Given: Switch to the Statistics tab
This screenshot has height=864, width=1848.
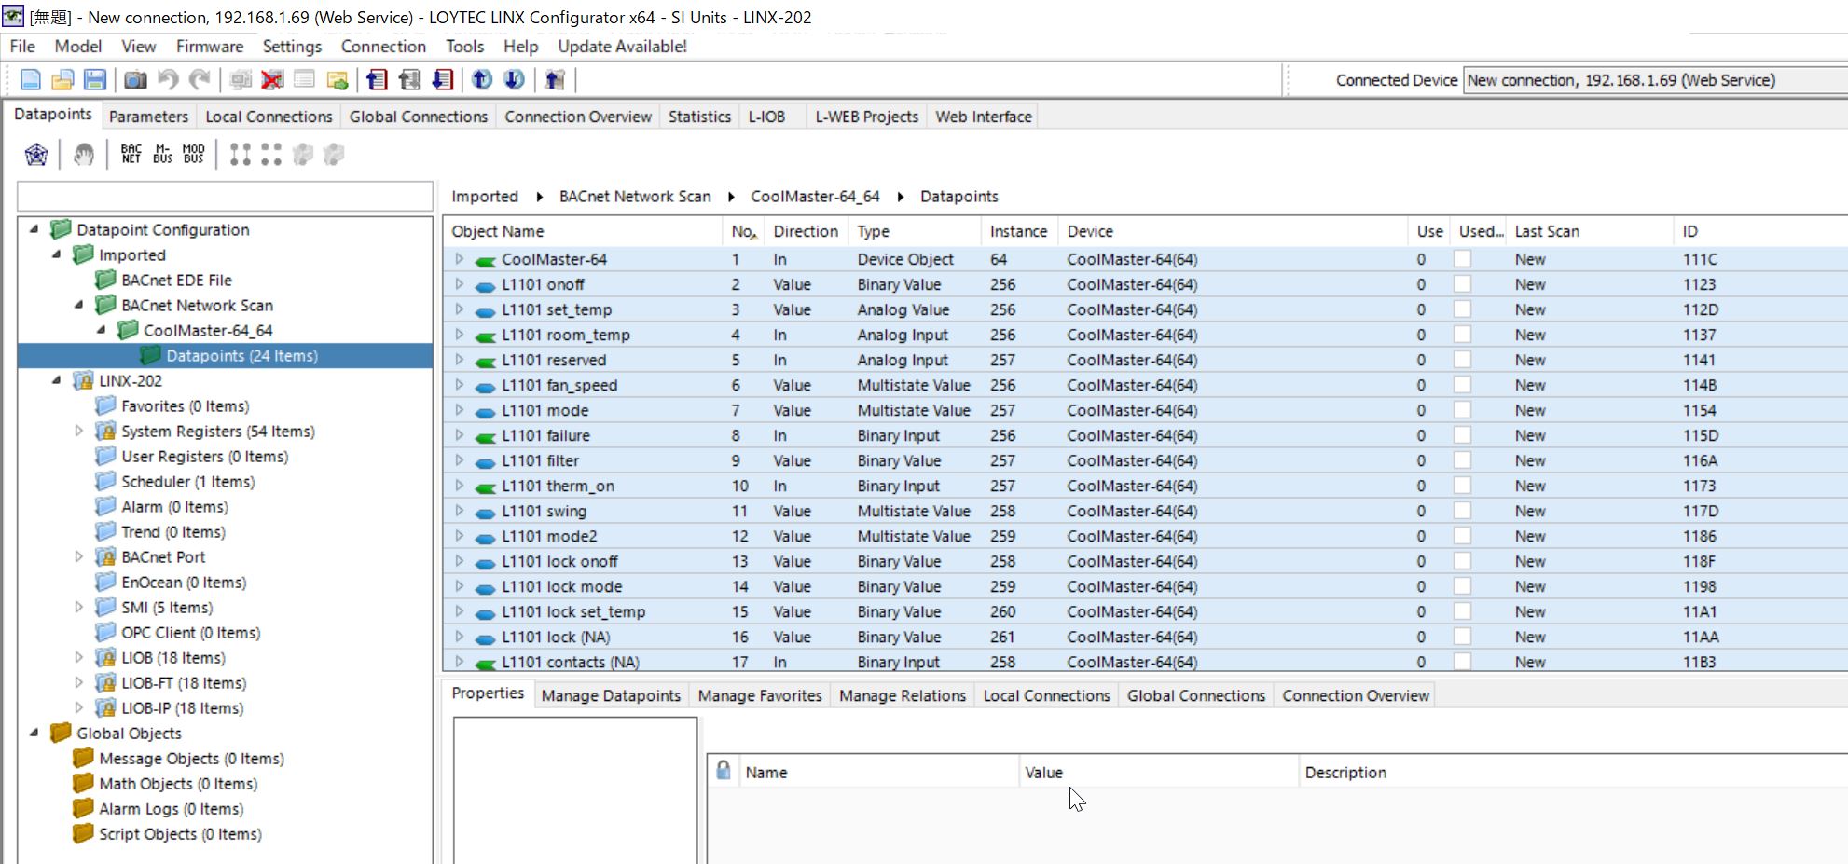Looking at the screenshot, I should click(698, 117).
